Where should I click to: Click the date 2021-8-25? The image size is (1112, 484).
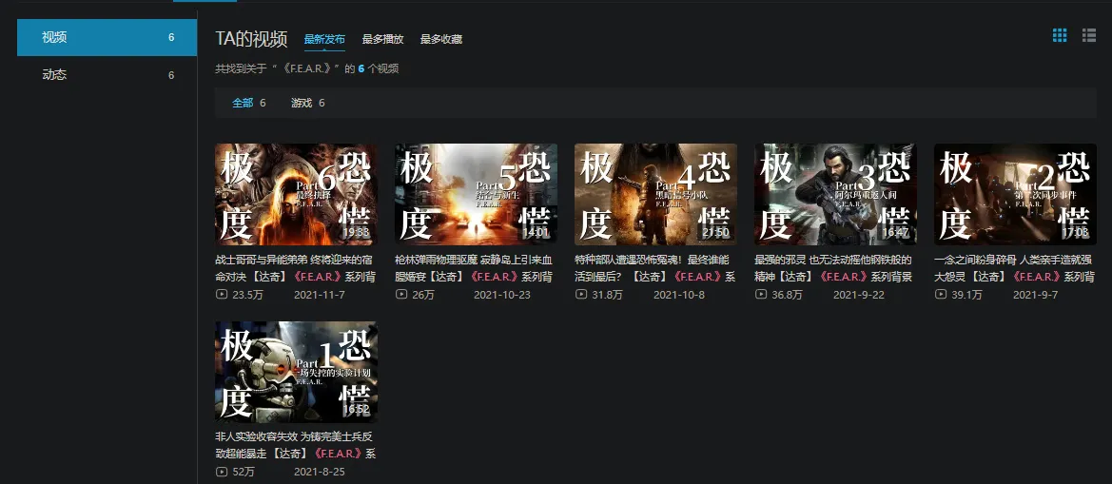coord(319,472)
